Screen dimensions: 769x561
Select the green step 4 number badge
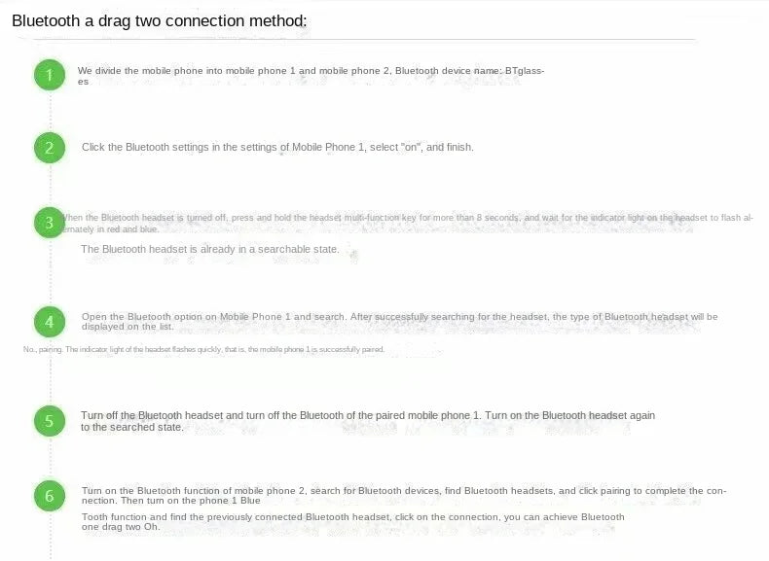[49, 321]
